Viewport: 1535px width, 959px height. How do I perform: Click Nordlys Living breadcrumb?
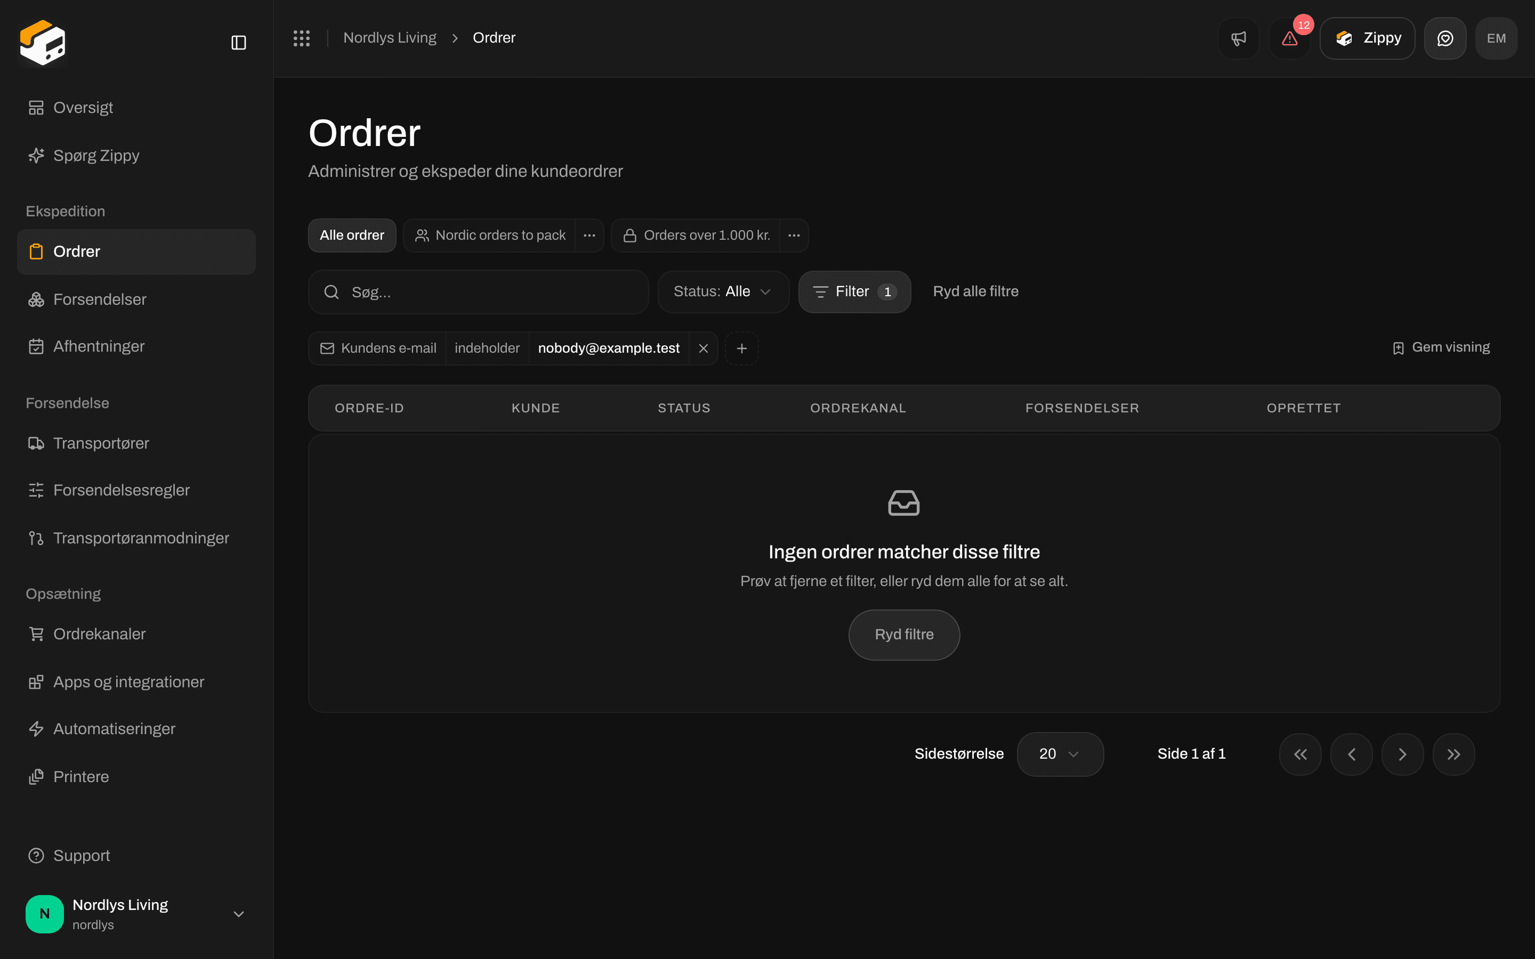coord(390,38)
